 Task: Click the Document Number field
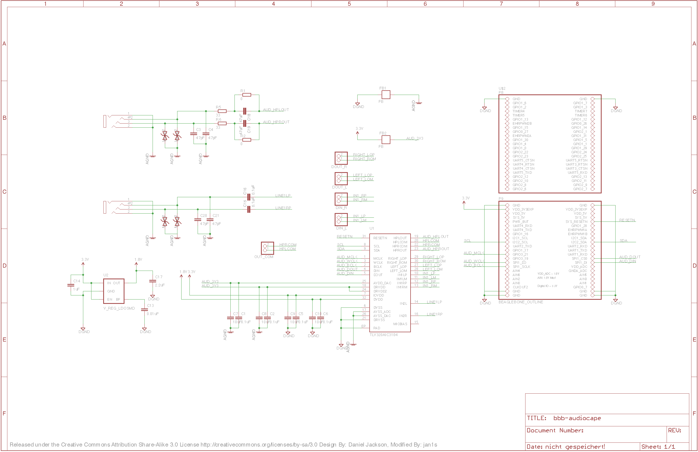coord(555,430)
